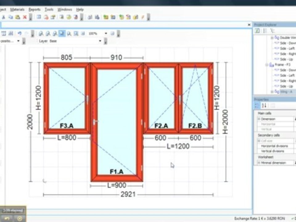Close the drawing document with the X button

coord(249,25)
